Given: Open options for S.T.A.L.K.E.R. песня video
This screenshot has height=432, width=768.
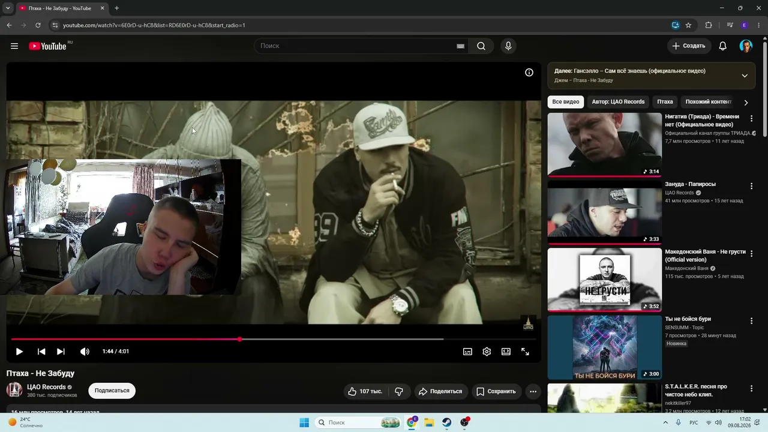Looking at the screenshot, I should pyautogui.click(x=751, y=389).
